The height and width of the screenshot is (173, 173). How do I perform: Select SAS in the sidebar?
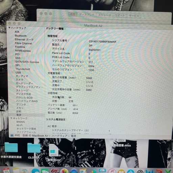pyautogui.click(x=18, y=58)
